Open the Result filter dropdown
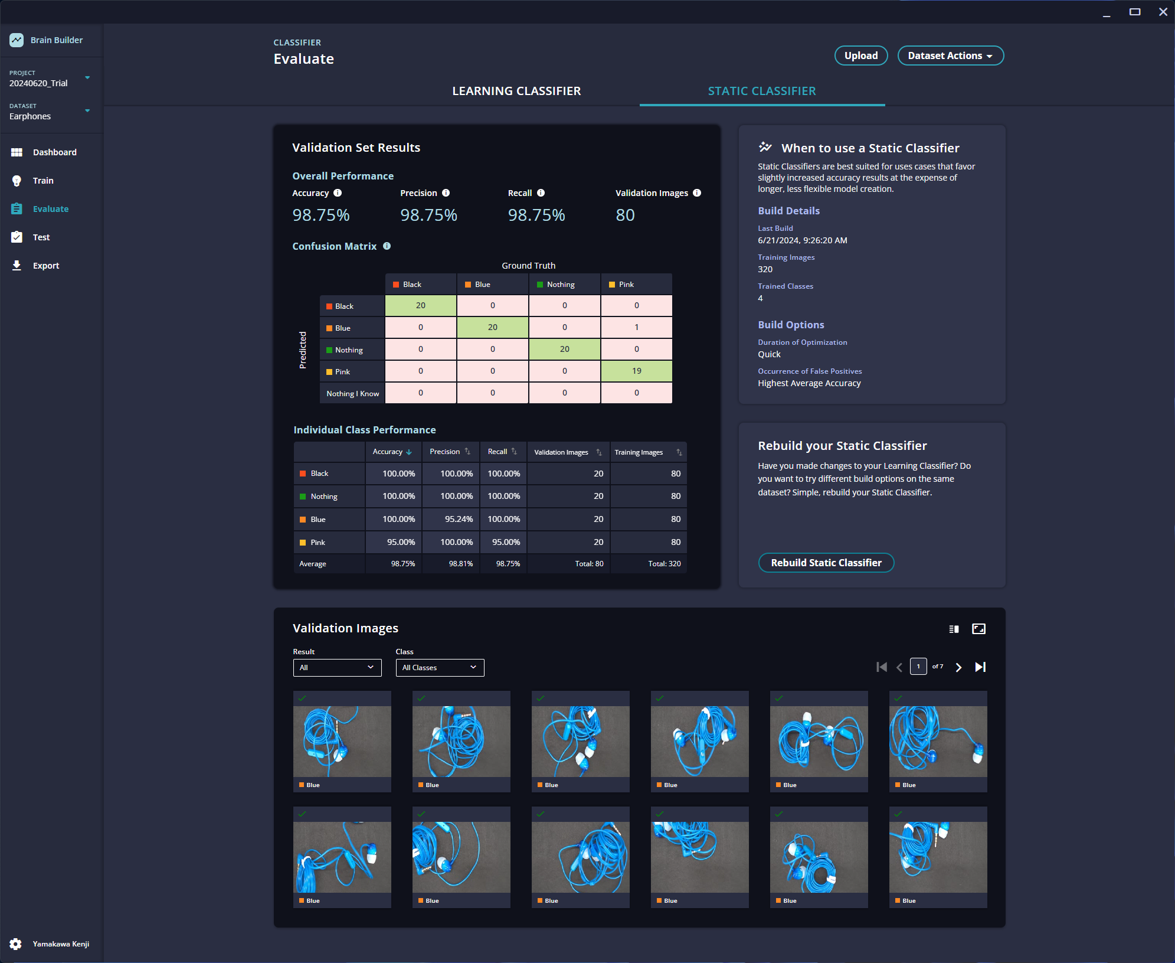The image size is (1175, 963). click(x=337, y=668)
